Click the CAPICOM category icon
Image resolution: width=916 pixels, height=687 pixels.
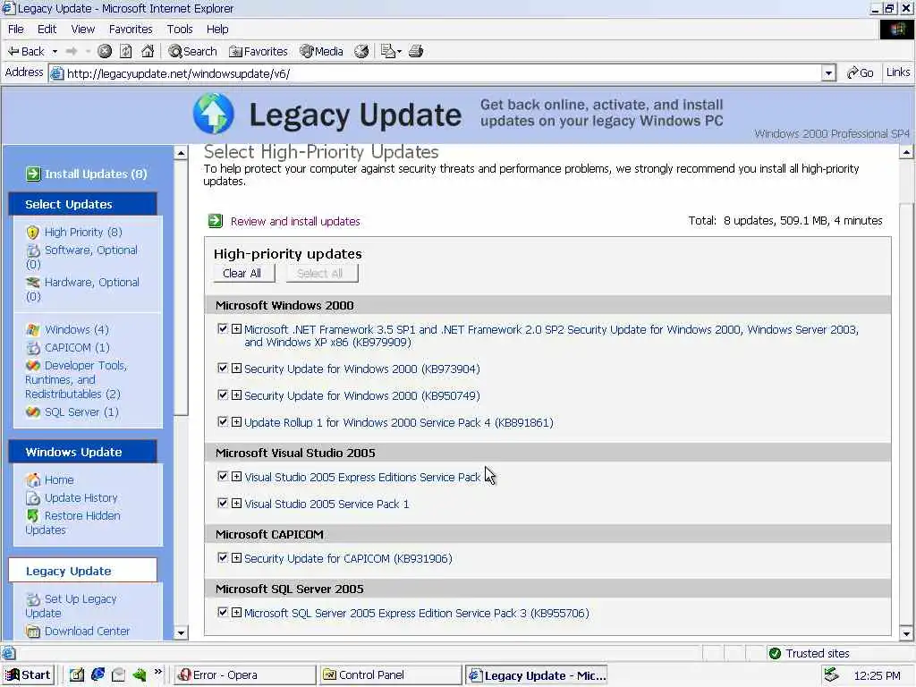(x=33, y=348)
